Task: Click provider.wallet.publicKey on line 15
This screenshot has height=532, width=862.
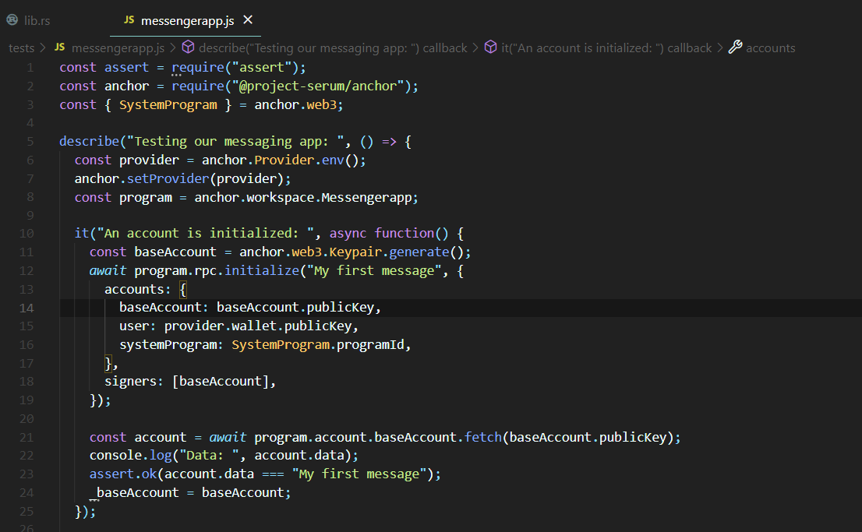Action: tap(258, 326)
